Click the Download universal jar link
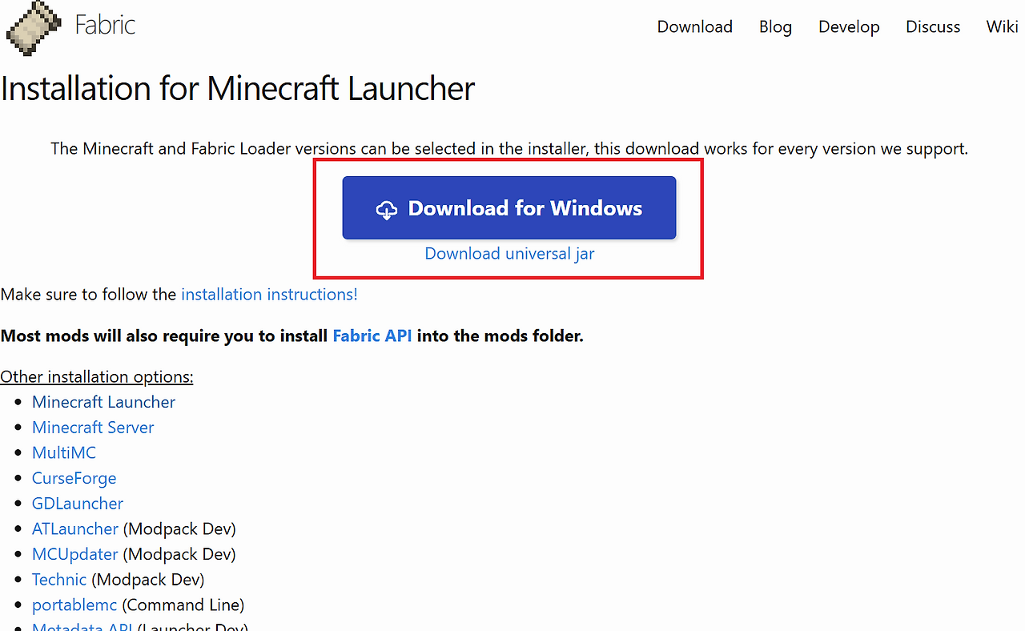1025x631 pixels. (509, 254)
